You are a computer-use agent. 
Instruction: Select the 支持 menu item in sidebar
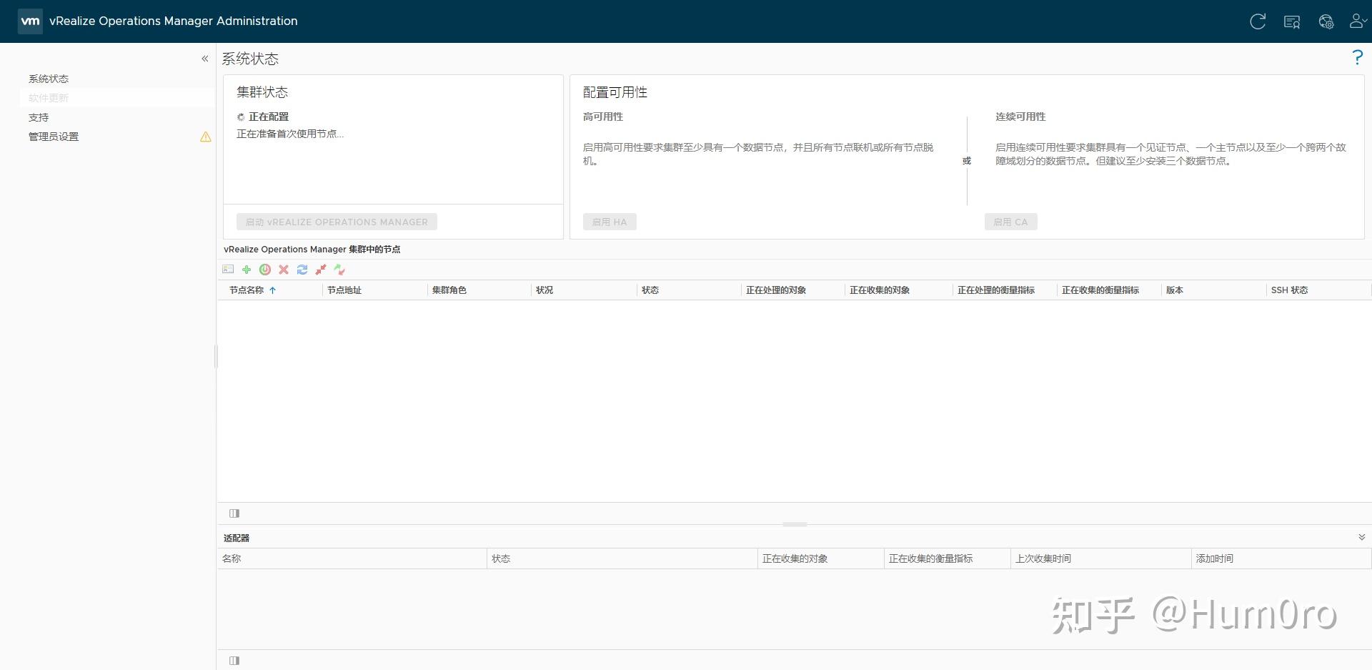(38, 117)
